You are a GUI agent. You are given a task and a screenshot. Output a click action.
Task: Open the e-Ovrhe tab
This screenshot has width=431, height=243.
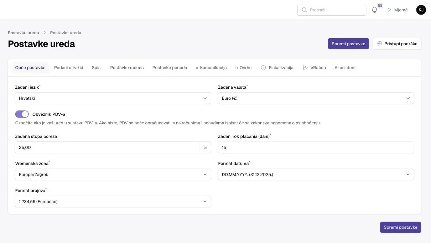pos(244,68)
